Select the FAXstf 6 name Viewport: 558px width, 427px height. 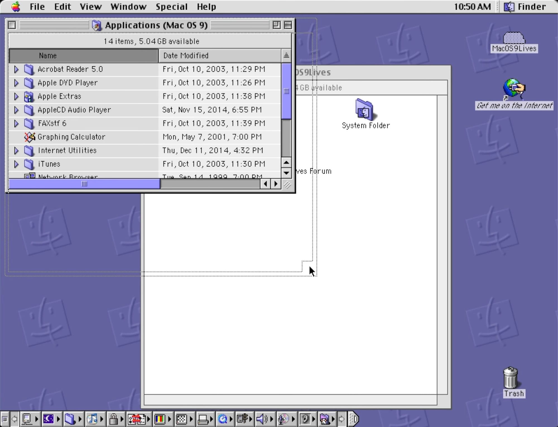pos(52,123)
